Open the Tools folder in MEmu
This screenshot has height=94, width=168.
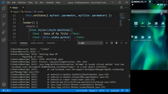[136, 24]
